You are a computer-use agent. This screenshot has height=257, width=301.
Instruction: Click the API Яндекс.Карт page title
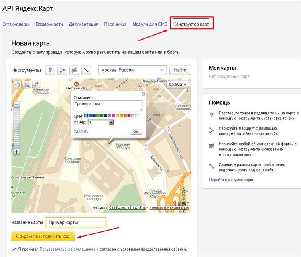coord(27,9)
